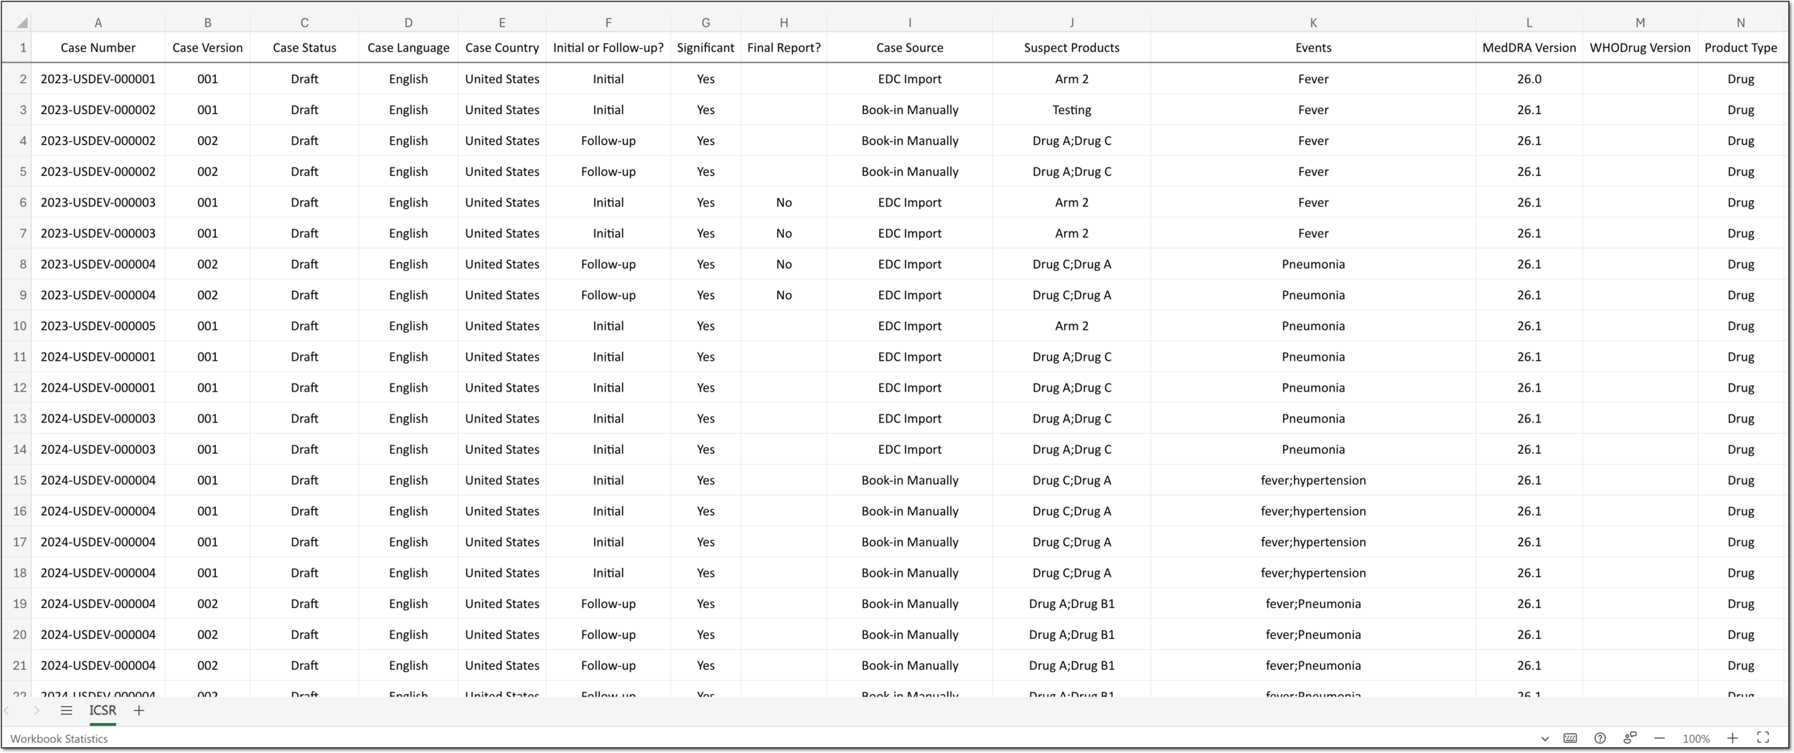
Task: Open keyboard shortcuts icon in status bar
Action: (1570, 738)
